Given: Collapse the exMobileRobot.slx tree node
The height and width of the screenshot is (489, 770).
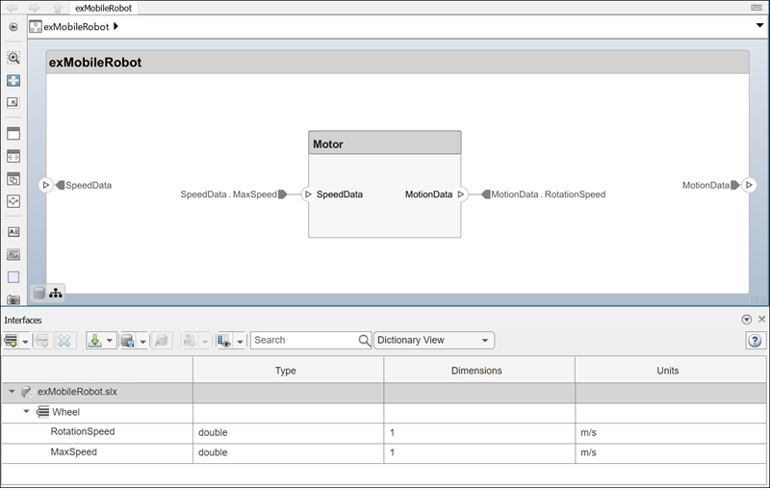Looking at the screenshot, I should click(12, 392).
